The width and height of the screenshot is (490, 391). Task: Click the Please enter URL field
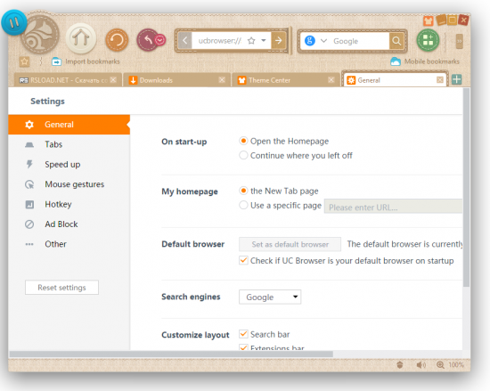(393, 207)
